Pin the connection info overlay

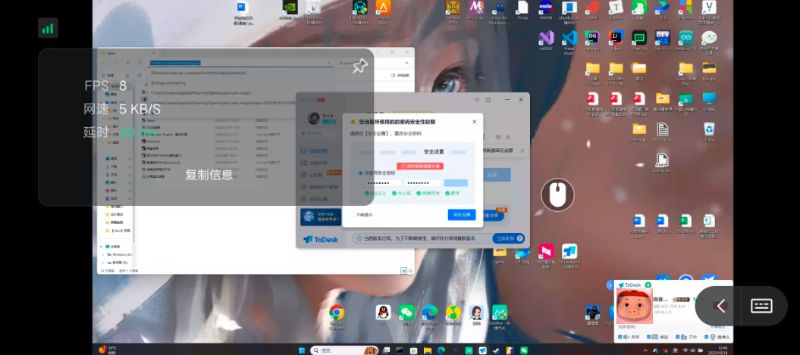coord(359,66)
